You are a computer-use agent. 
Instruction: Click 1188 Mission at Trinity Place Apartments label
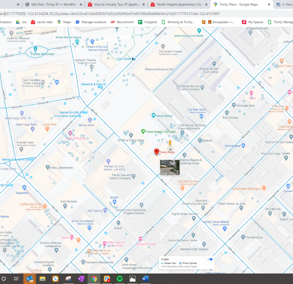pyautogui.click(x=192, y=127)
